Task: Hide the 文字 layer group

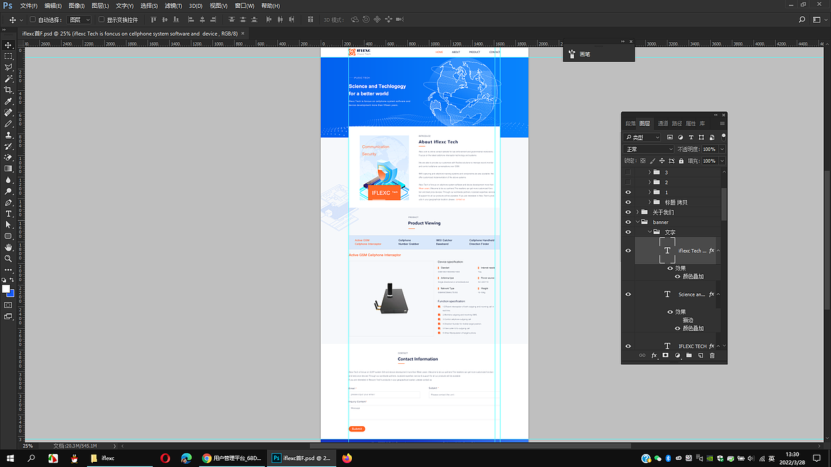Action: tap(628, 232)
